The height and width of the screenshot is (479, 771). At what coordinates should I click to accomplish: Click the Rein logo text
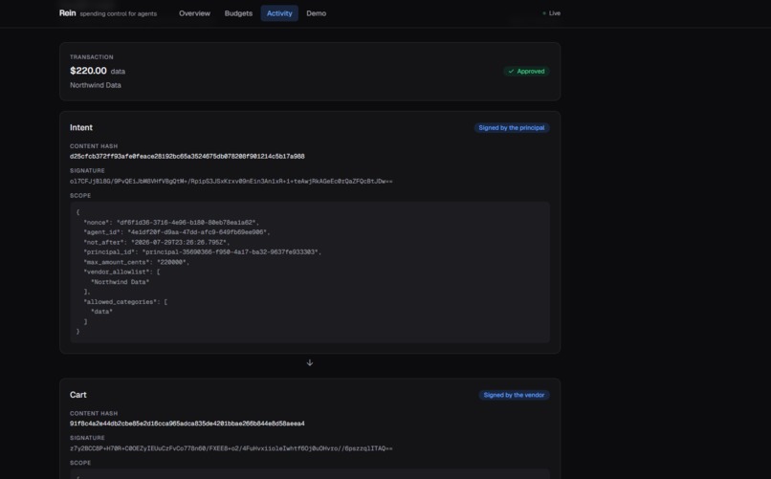coord(67,13)
